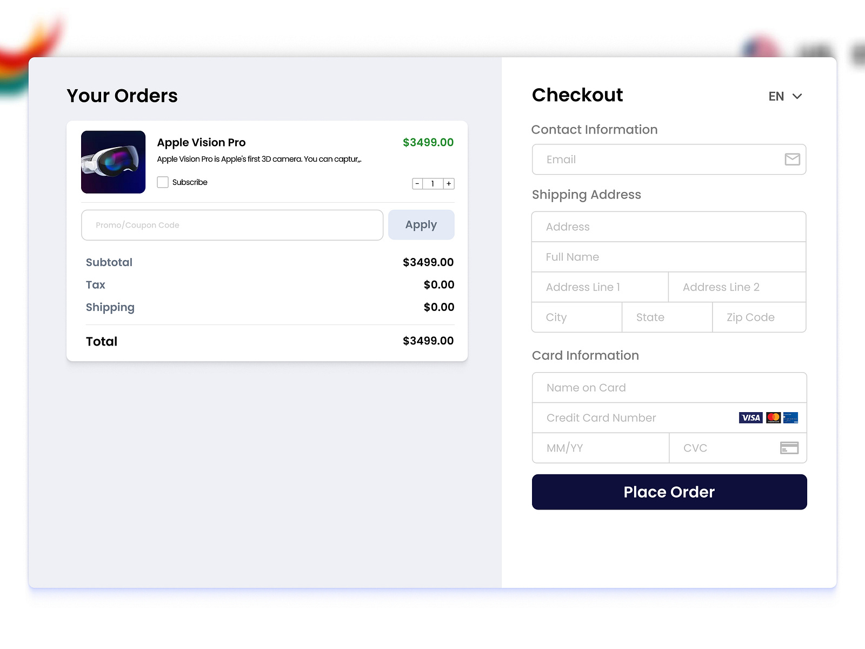
Task: Increase Apple Vision Pro quantity with plus
Action: [x=449, y=183]
